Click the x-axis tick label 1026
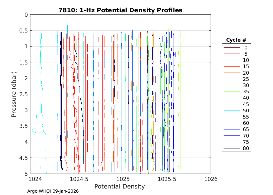 point(210,179)
